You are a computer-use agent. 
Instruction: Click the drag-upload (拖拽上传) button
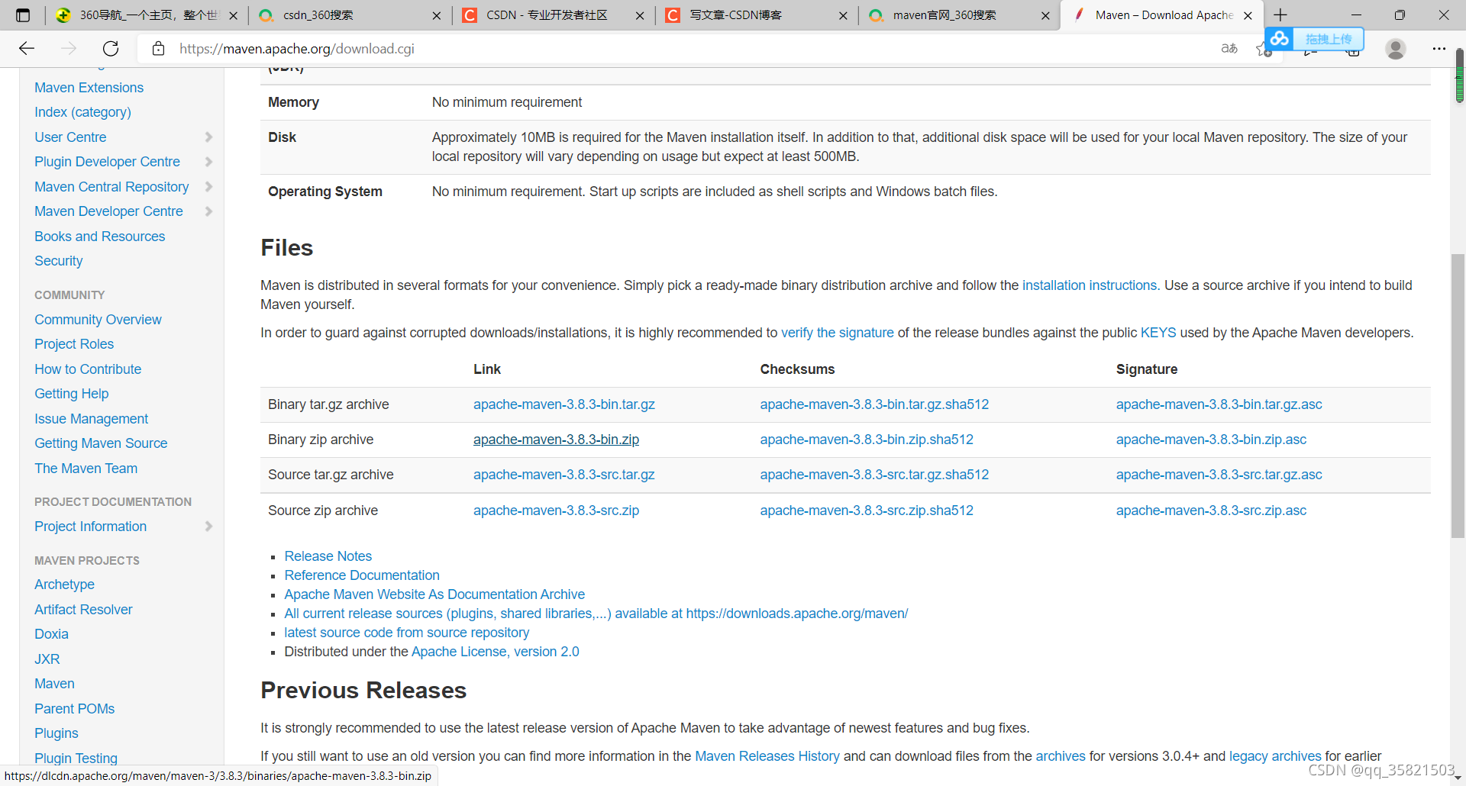tap(1329, 39)
